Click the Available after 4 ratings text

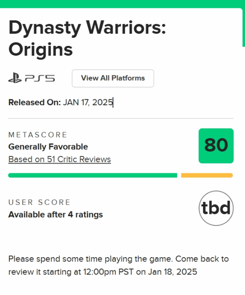(56, 215)
